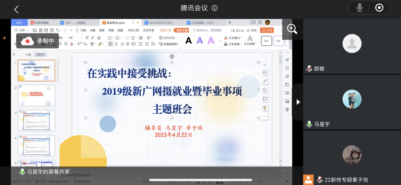Screen dimensions: 401x185
Task: Click the lightbulb smart suggestion icon
Action: [x=265, y=108]
